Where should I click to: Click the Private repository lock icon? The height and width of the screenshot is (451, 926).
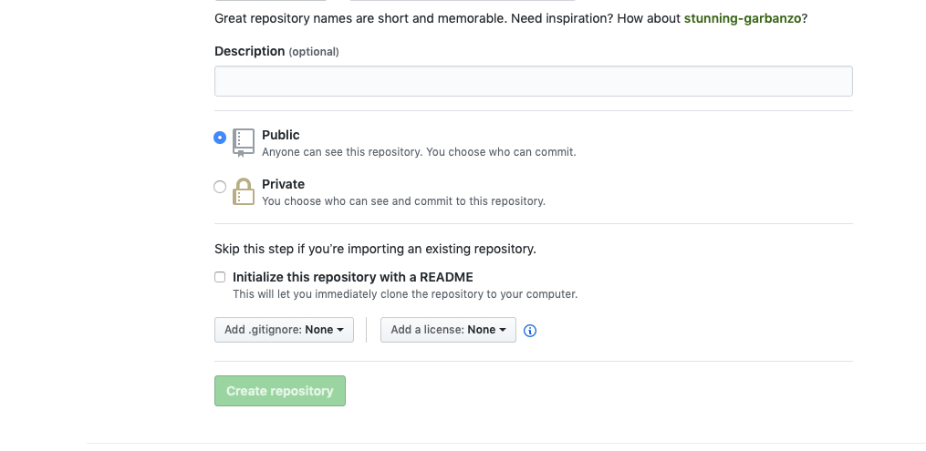(243, 191)
